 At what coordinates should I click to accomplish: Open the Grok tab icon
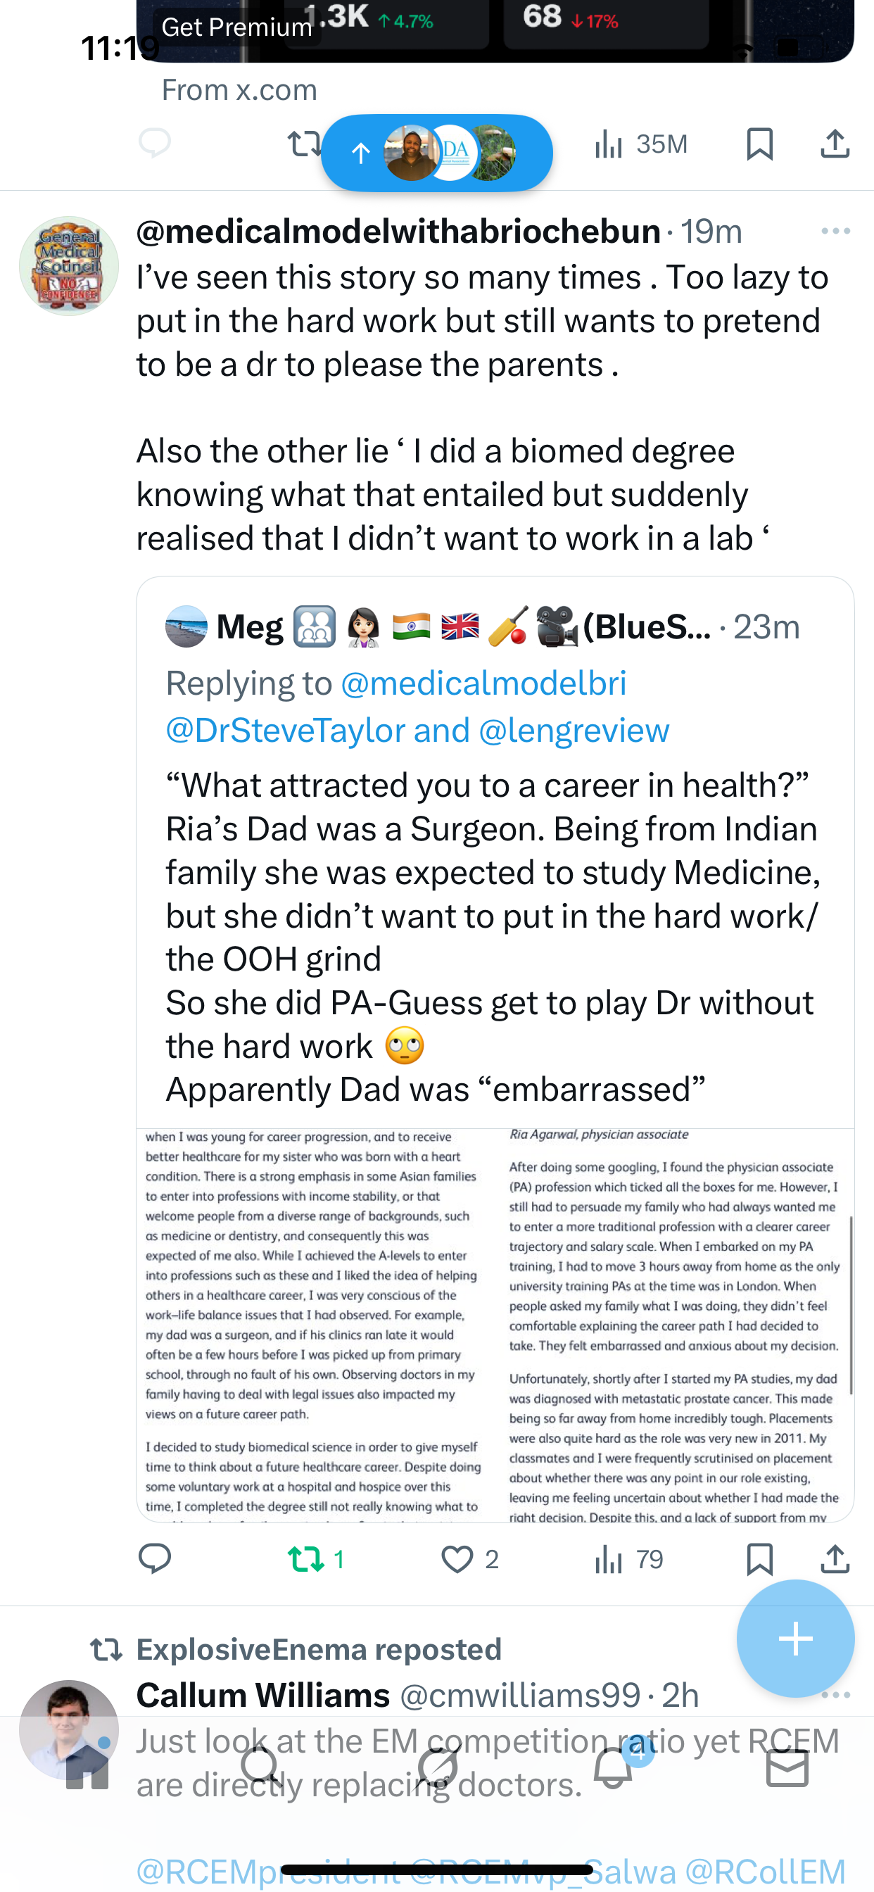[438, 1768]
